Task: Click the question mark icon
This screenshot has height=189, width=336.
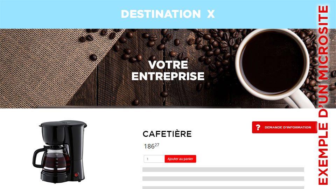Action: 258,127
